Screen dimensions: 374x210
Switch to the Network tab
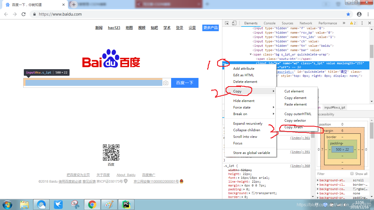(x=306, y=23)
